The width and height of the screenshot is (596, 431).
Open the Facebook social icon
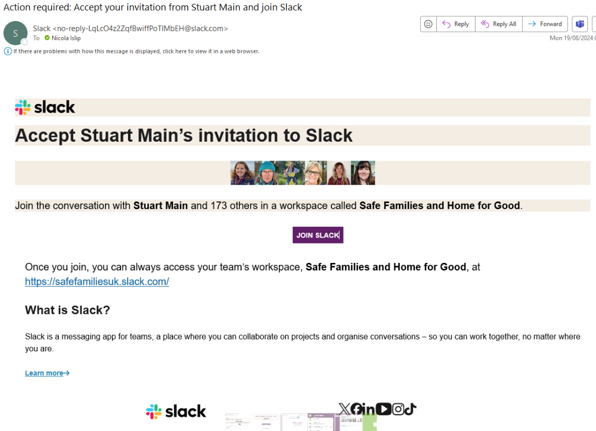click(356, 409)
